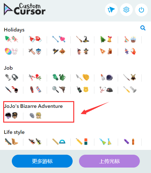151x173 pixels.
Task: Select the party hat and birthday cake cursor
Action: pyautogui.click(x=130, y=39)
